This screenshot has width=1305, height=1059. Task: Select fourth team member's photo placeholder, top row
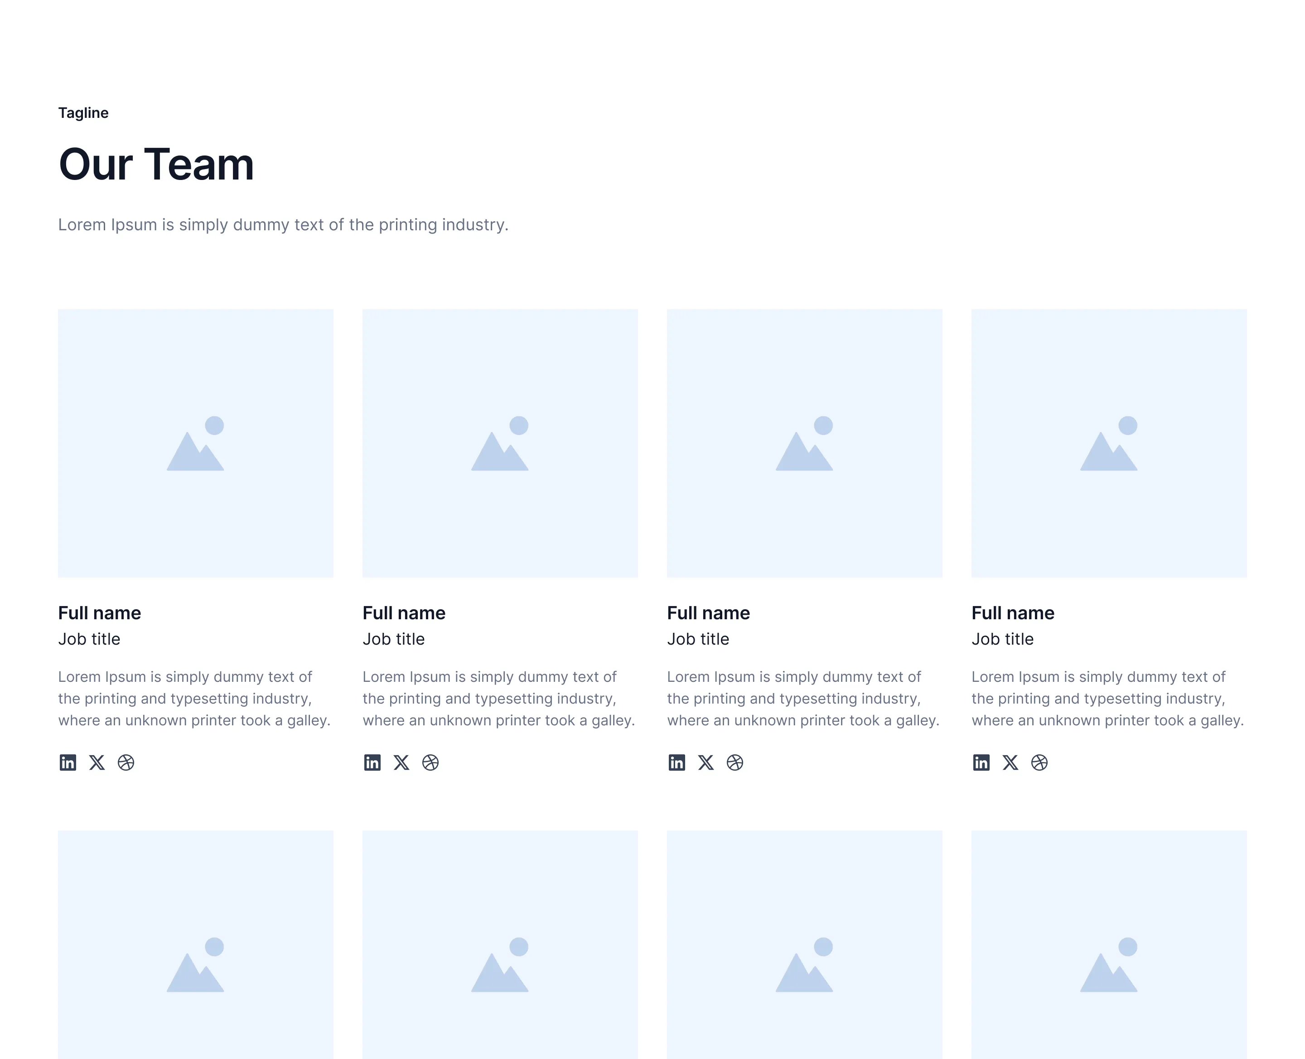(x=1109, y=443)
